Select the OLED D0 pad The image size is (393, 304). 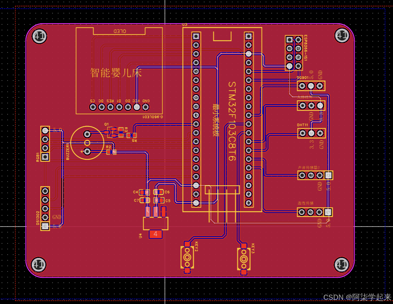click(x=128, y=107)
